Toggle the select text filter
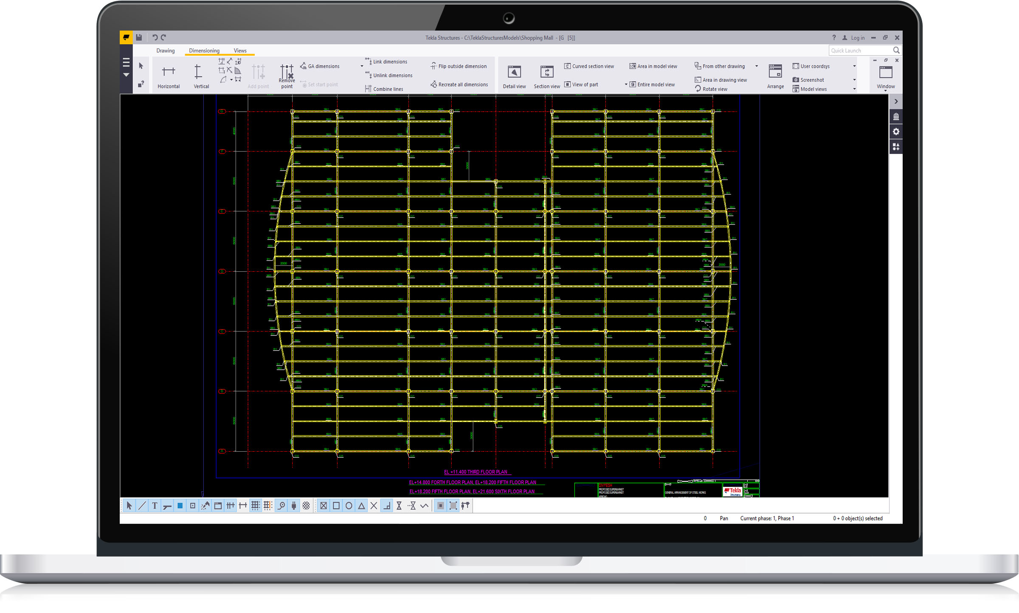Image resolution: width=1019 pixels, height=613 pixels. coord(155,506)
